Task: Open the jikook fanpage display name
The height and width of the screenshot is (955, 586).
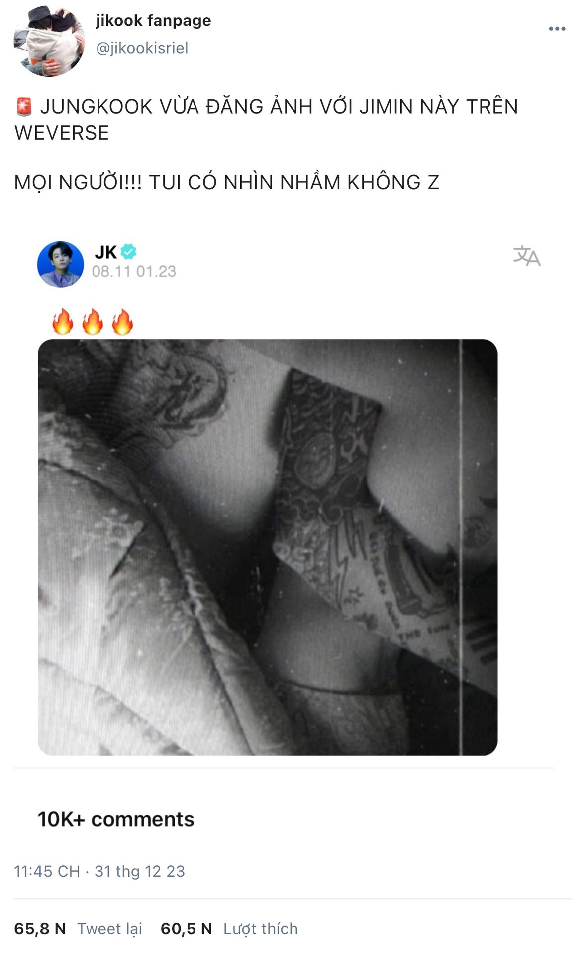Action: (153, 20)
